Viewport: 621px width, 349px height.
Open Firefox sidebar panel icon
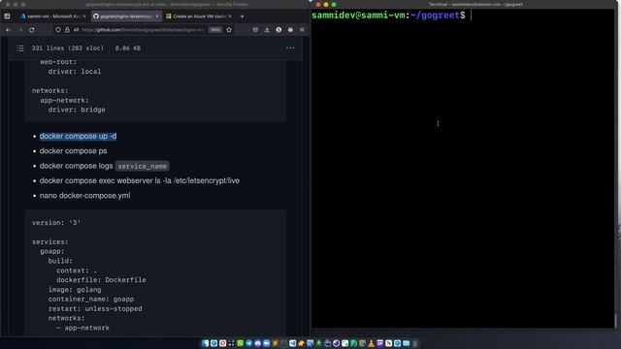(x=7, y=16)
